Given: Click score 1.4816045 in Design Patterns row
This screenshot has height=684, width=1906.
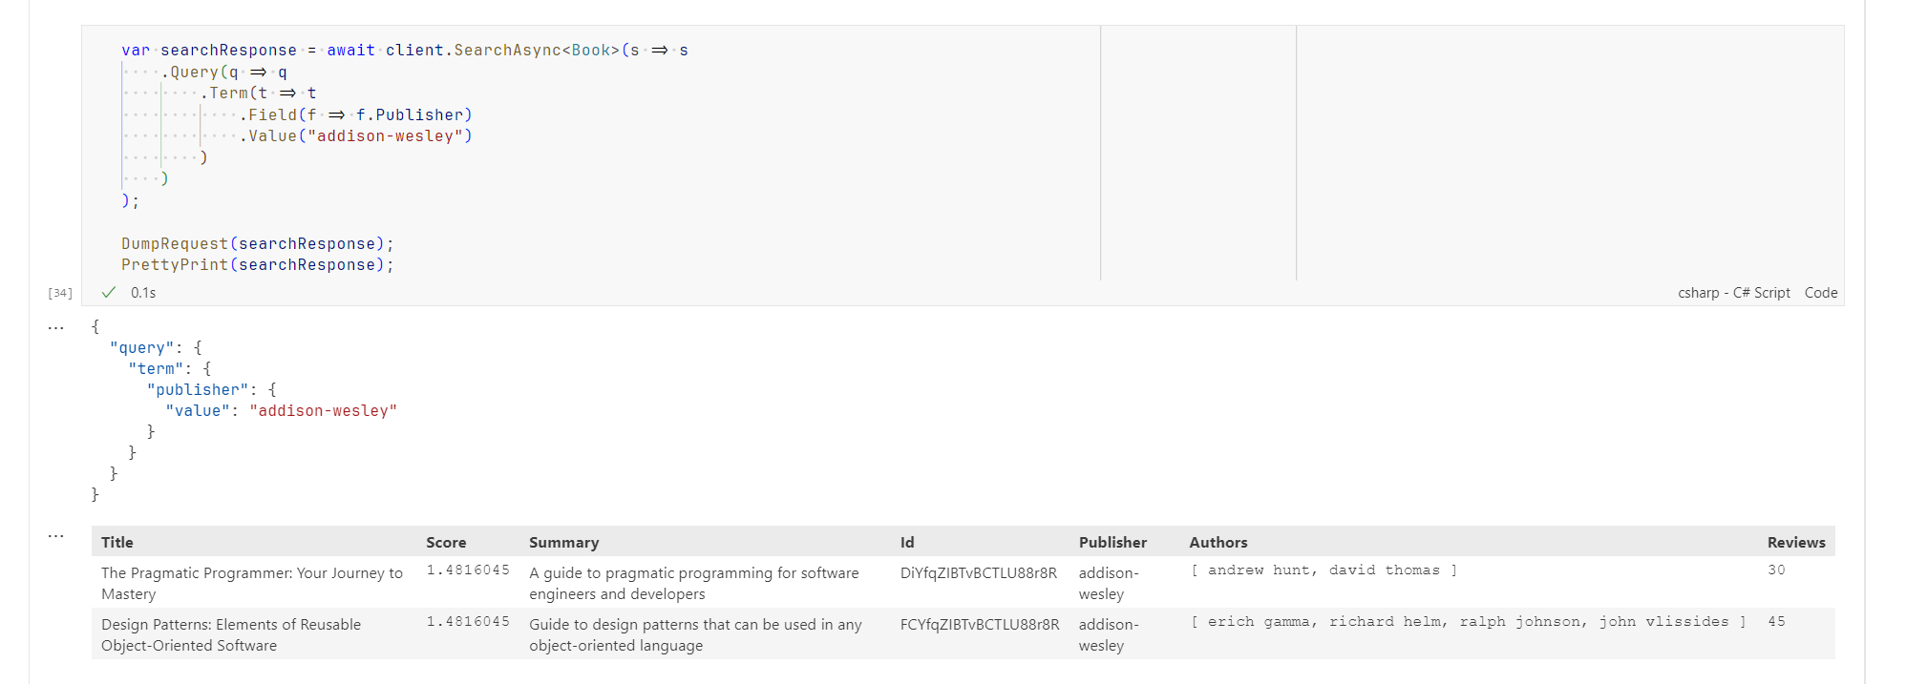Looking at the screenshot, I should point(468,621).
